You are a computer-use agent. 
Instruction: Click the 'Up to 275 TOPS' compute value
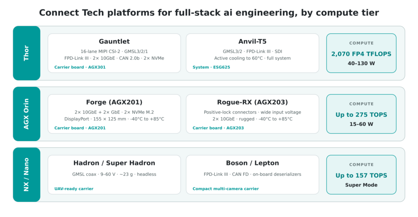coord(361,115)
